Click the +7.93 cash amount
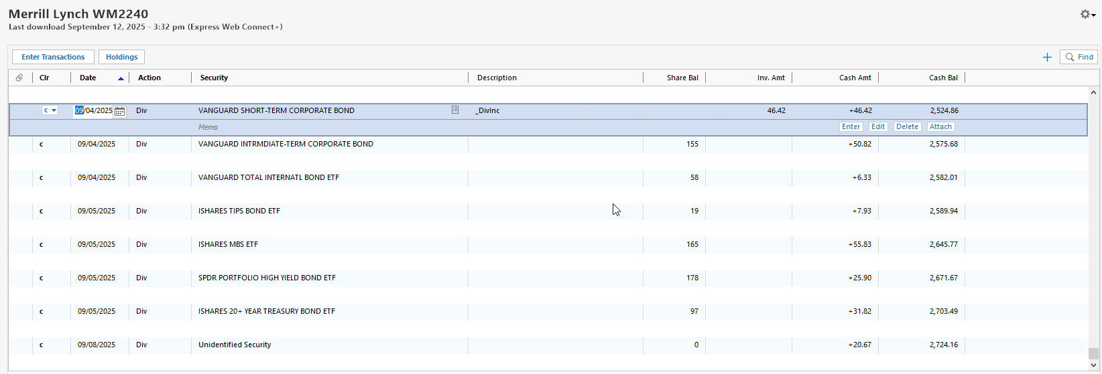 pyautogui.click(x=861, y=211)
